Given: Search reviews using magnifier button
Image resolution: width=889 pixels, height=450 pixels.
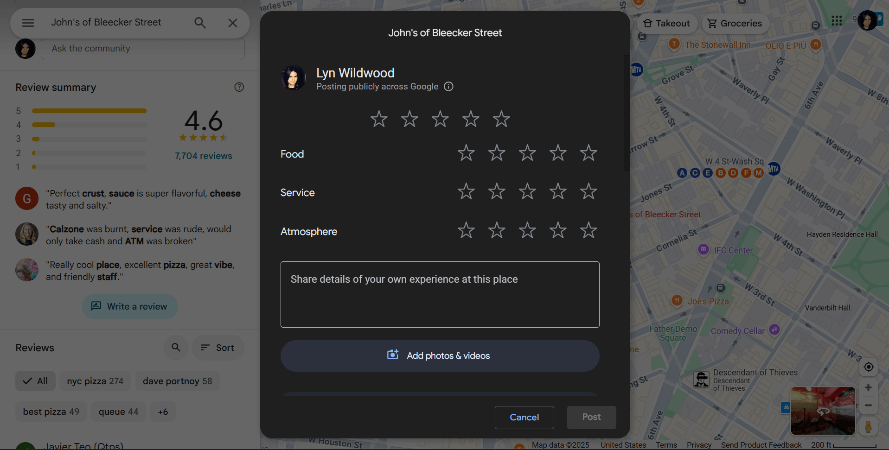Looking at the screenshot, I should [x=176, y=348].
